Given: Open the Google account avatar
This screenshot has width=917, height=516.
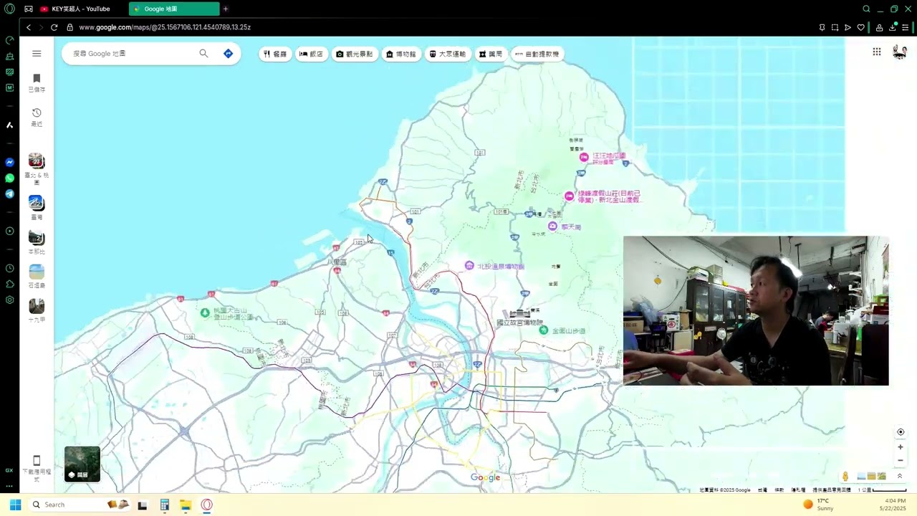Looking at the screenshot, I should pyautogui.click(x=899, y=52).
